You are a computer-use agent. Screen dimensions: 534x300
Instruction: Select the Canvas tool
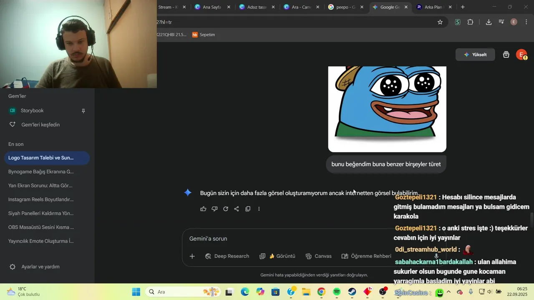click(x=318, y=256)
